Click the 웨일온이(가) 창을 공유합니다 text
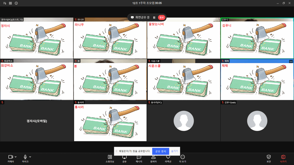Screen dimensions: 294x165 coord(135,151)
